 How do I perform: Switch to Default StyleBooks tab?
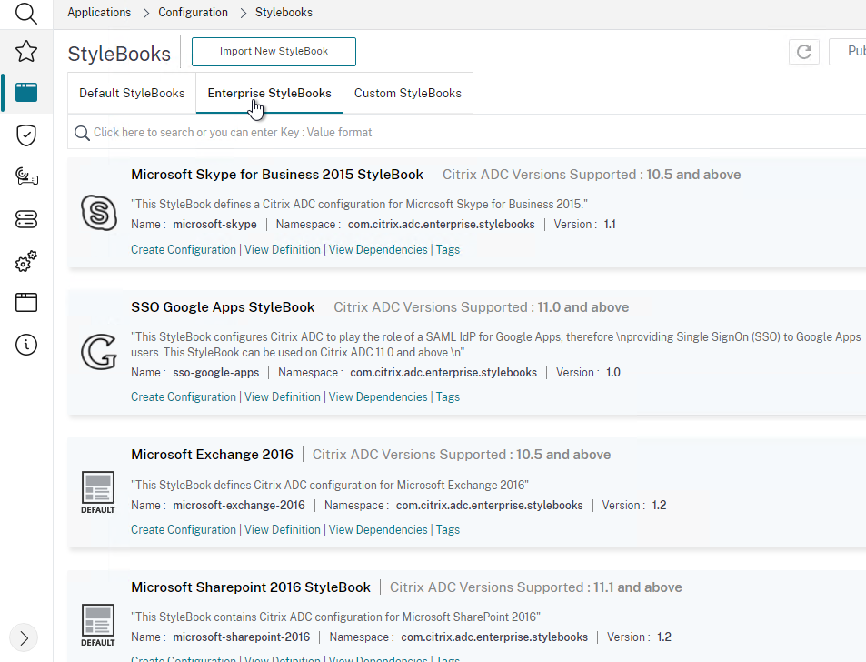(132, 94)
